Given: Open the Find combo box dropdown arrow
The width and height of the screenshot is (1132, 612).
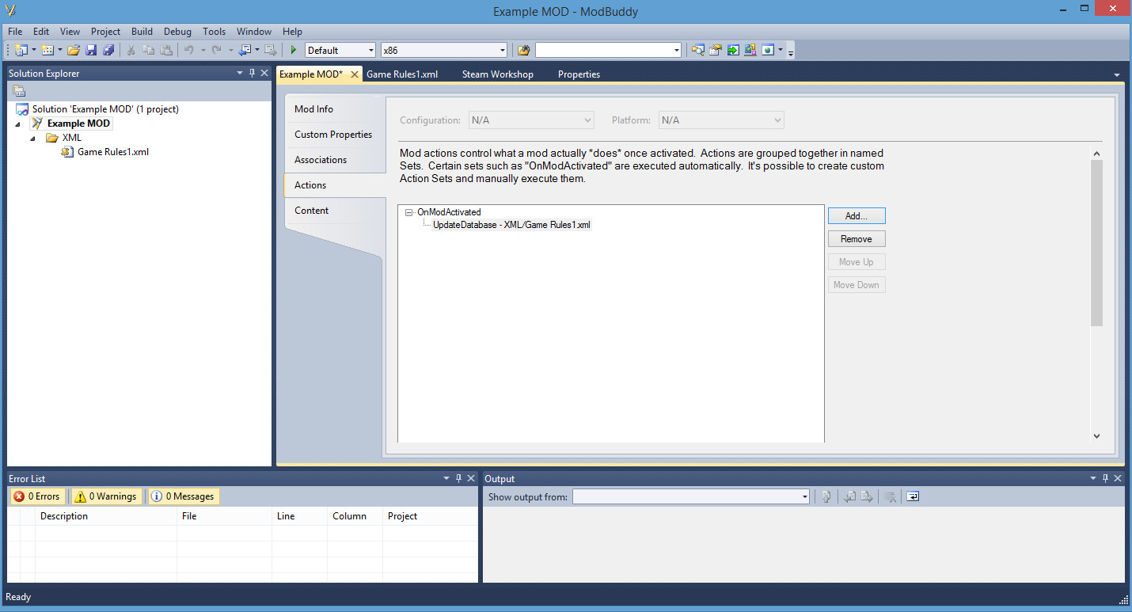Looking at the screenshot, I should point(676,50).
